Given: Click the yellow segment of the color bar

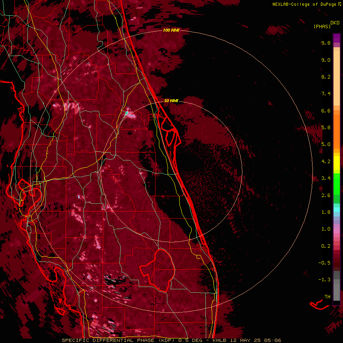Looking at the screenshot, I should 337,163.
